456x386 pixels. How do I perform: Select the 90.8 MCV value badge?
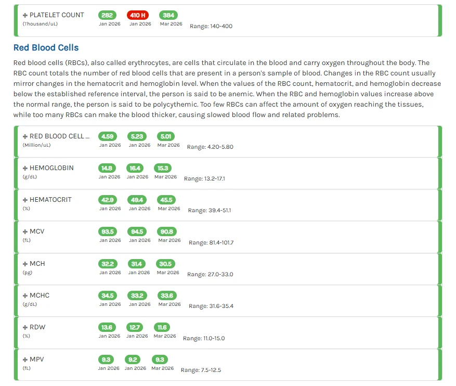(x=167, y=231)
